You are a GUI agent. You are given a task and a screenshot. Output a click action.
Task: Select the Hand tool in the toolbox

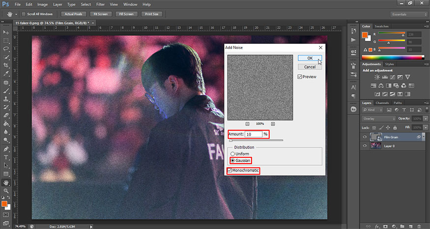[6, 182]
